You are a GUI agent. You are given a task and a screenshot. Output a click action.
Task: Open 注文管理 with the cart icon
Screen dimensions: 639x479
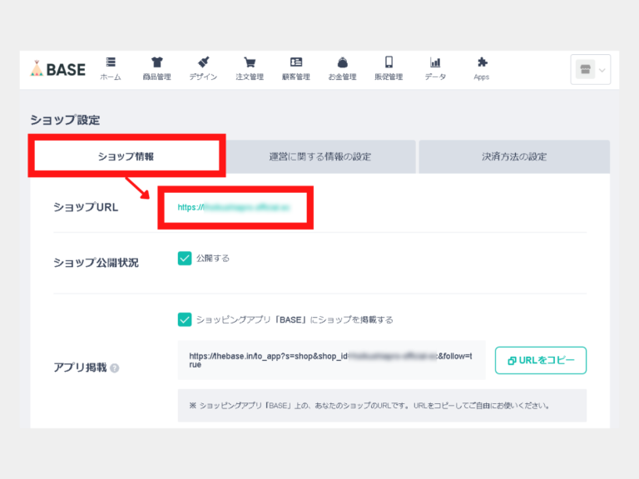click(250, 69)
